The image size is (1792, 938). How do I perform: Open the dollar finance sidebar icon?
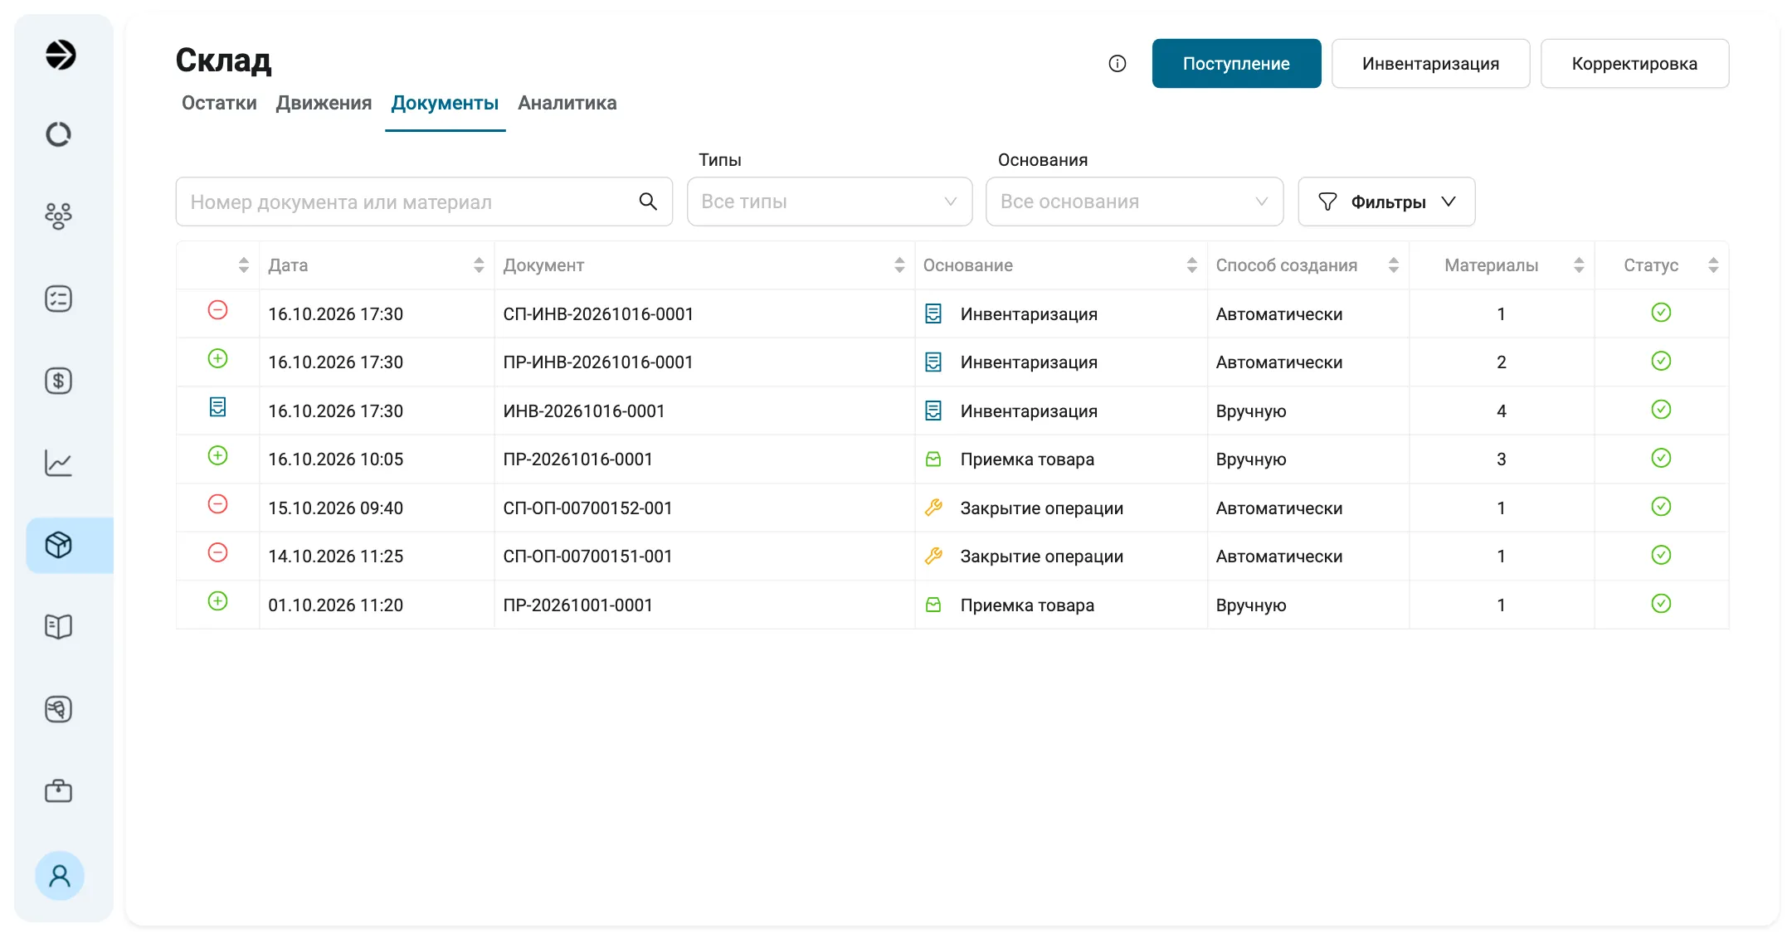58,381
